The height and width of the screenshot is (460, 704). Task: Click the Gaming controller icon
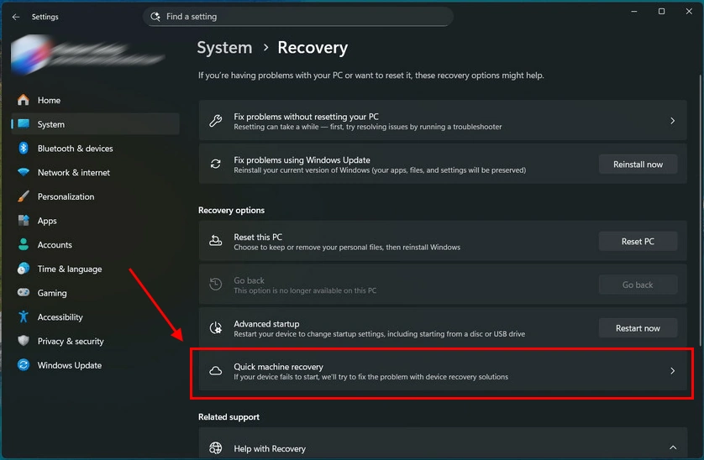[x=24, y=293]
